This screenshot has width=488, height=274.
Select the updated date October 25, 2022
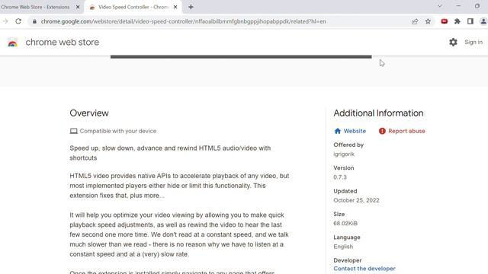(356, 200)
